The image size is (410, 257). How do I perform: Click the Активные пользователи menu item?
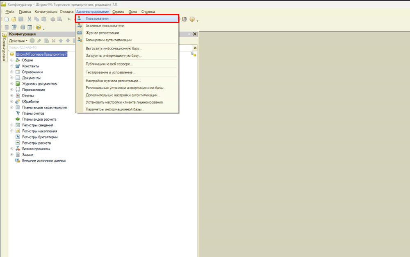click(x=105, y=26)
